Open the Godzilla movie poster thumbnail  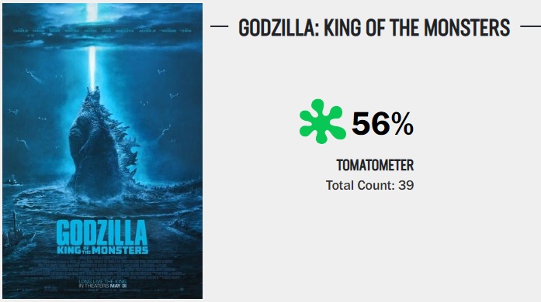point(102,151)
